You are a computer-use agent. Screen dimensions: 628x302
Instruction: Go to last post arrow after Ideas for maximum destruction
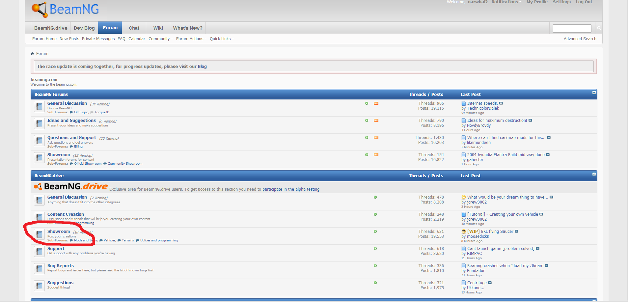click(x=530, y=121)
